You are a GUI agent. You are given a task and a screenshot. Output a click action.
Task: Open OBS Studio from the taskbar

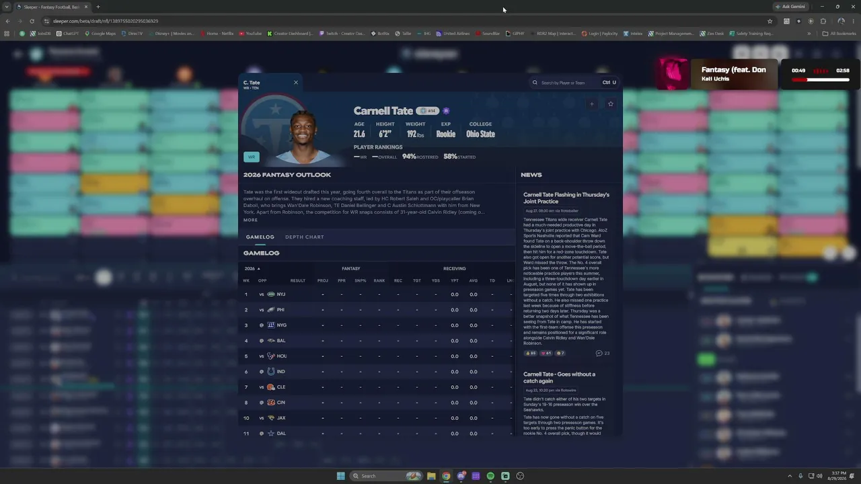pos(520,476)
